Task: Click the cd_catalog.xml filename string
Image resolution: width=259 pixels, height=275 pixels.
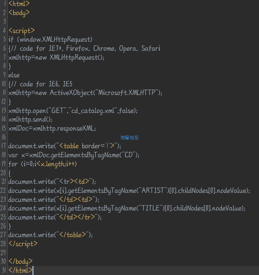Action: tap(92, 111)
